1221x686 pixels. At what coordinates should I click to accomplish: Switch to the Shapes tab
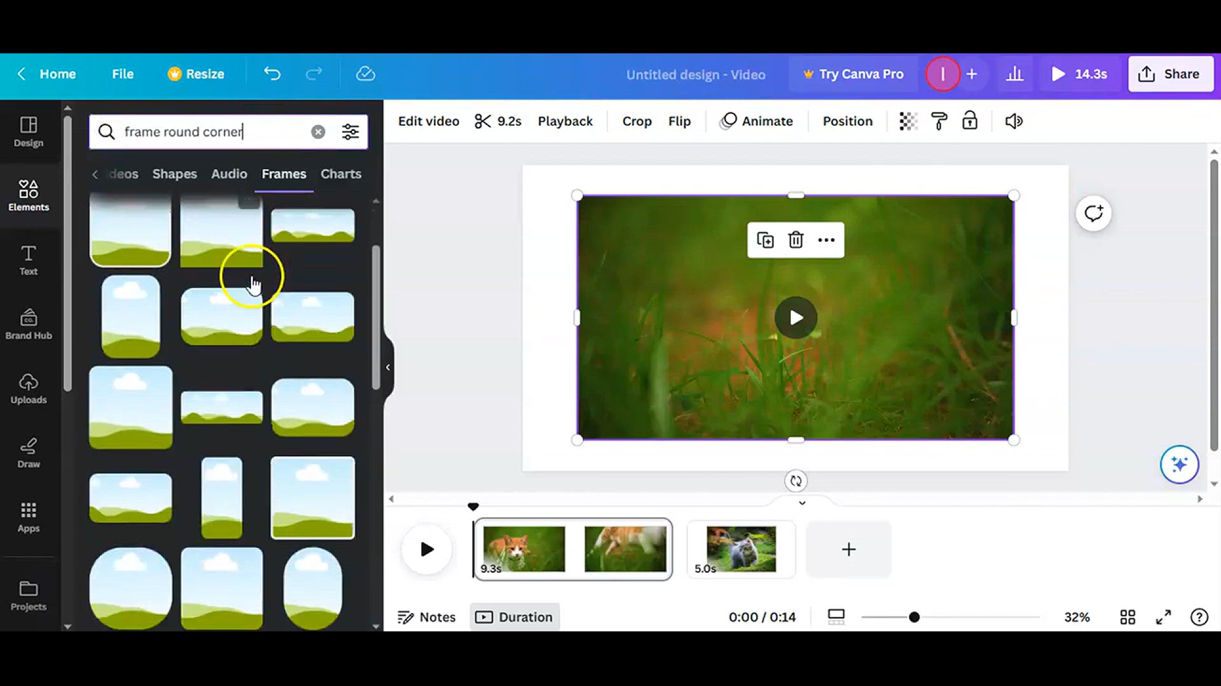click(174, 173)
